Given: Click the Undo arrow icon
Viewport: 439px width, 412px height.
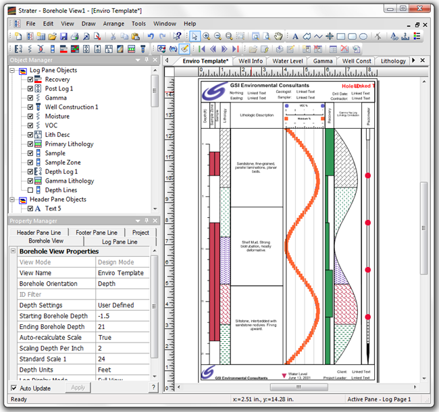Looking at the screenshot, I should coord(150,36).
